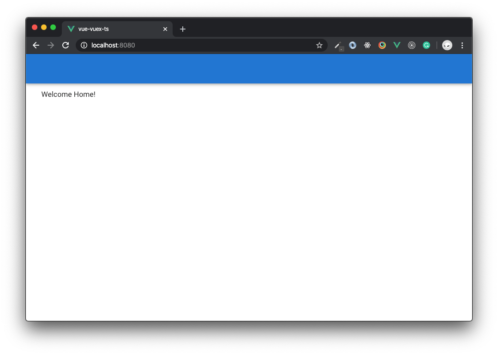
Task: Click the forward navigation arrow
Action: [x=50, y=45]
